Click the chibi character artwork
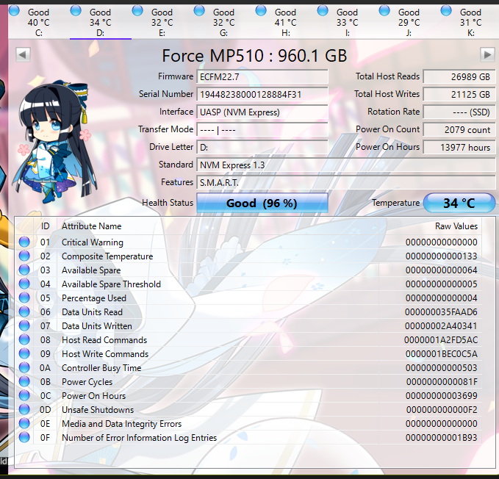The width and height of the screenshot is (499, 479). tap(54, 142)
